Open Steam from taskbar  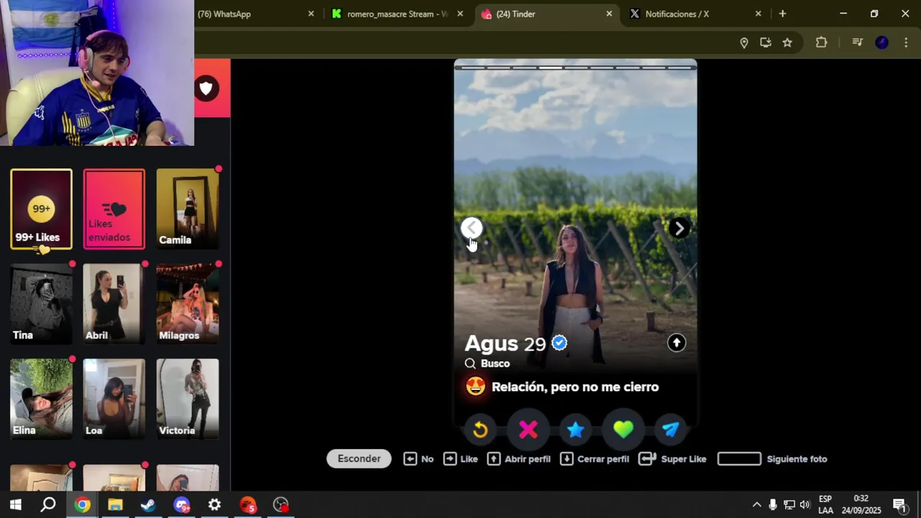(x=148, y=504)
